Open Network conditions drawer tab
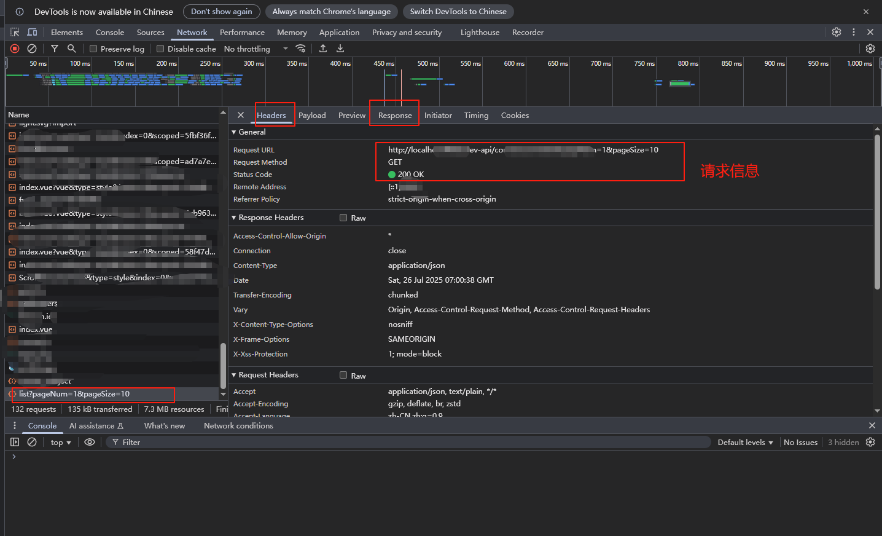882x536 pixels. 238,425
